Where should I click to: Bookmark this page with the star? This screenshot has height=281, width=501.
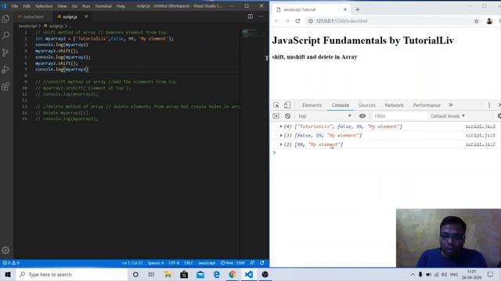(x=477, y=21)
